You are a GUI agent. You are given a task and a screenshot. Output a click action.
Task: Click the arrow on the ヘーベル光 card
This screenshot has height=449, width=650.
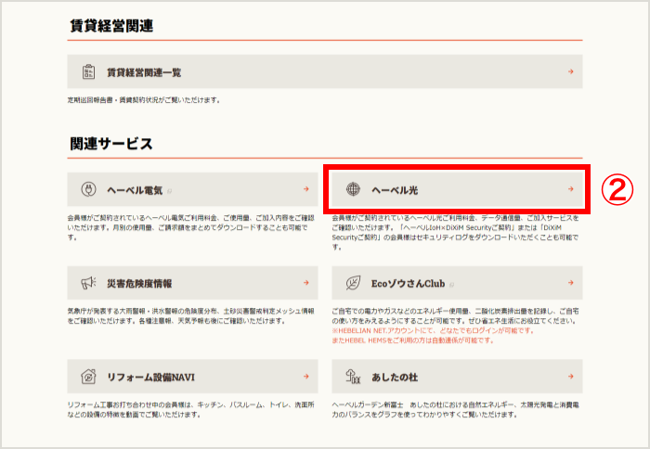click(x=570, y=190)
